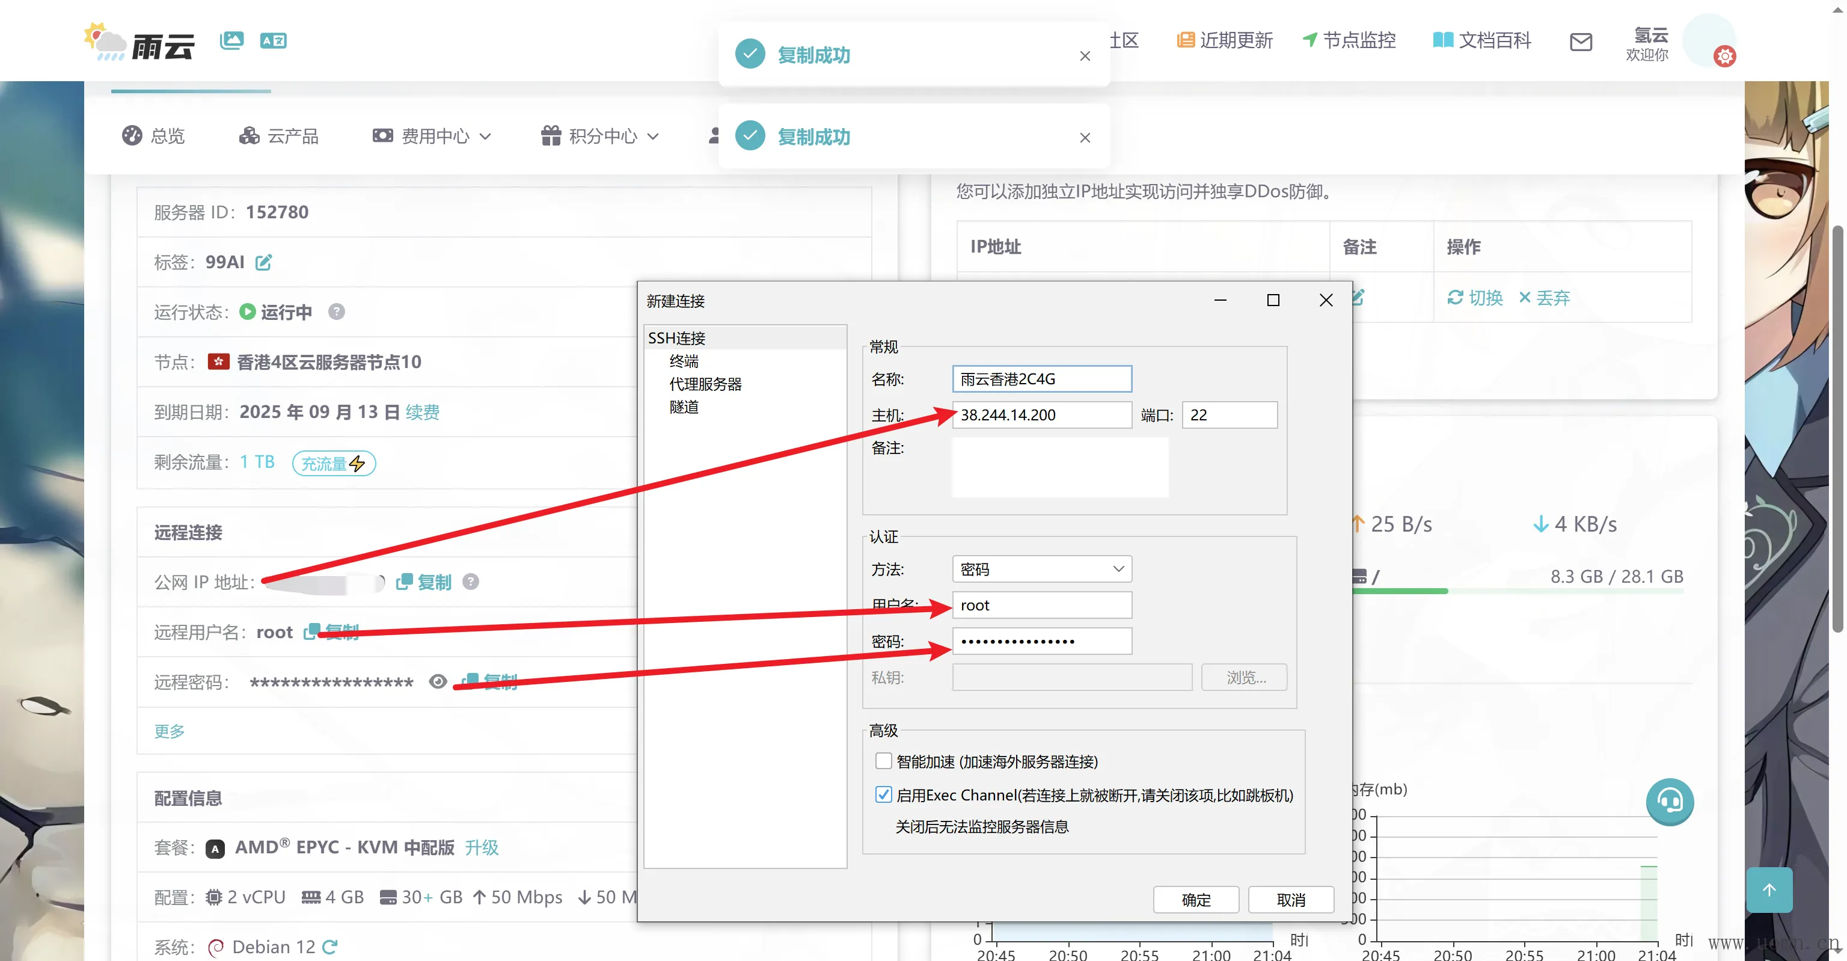1847x961 pixels.
Task: Reveal remote password with eye icon
Action: [437, 681]
